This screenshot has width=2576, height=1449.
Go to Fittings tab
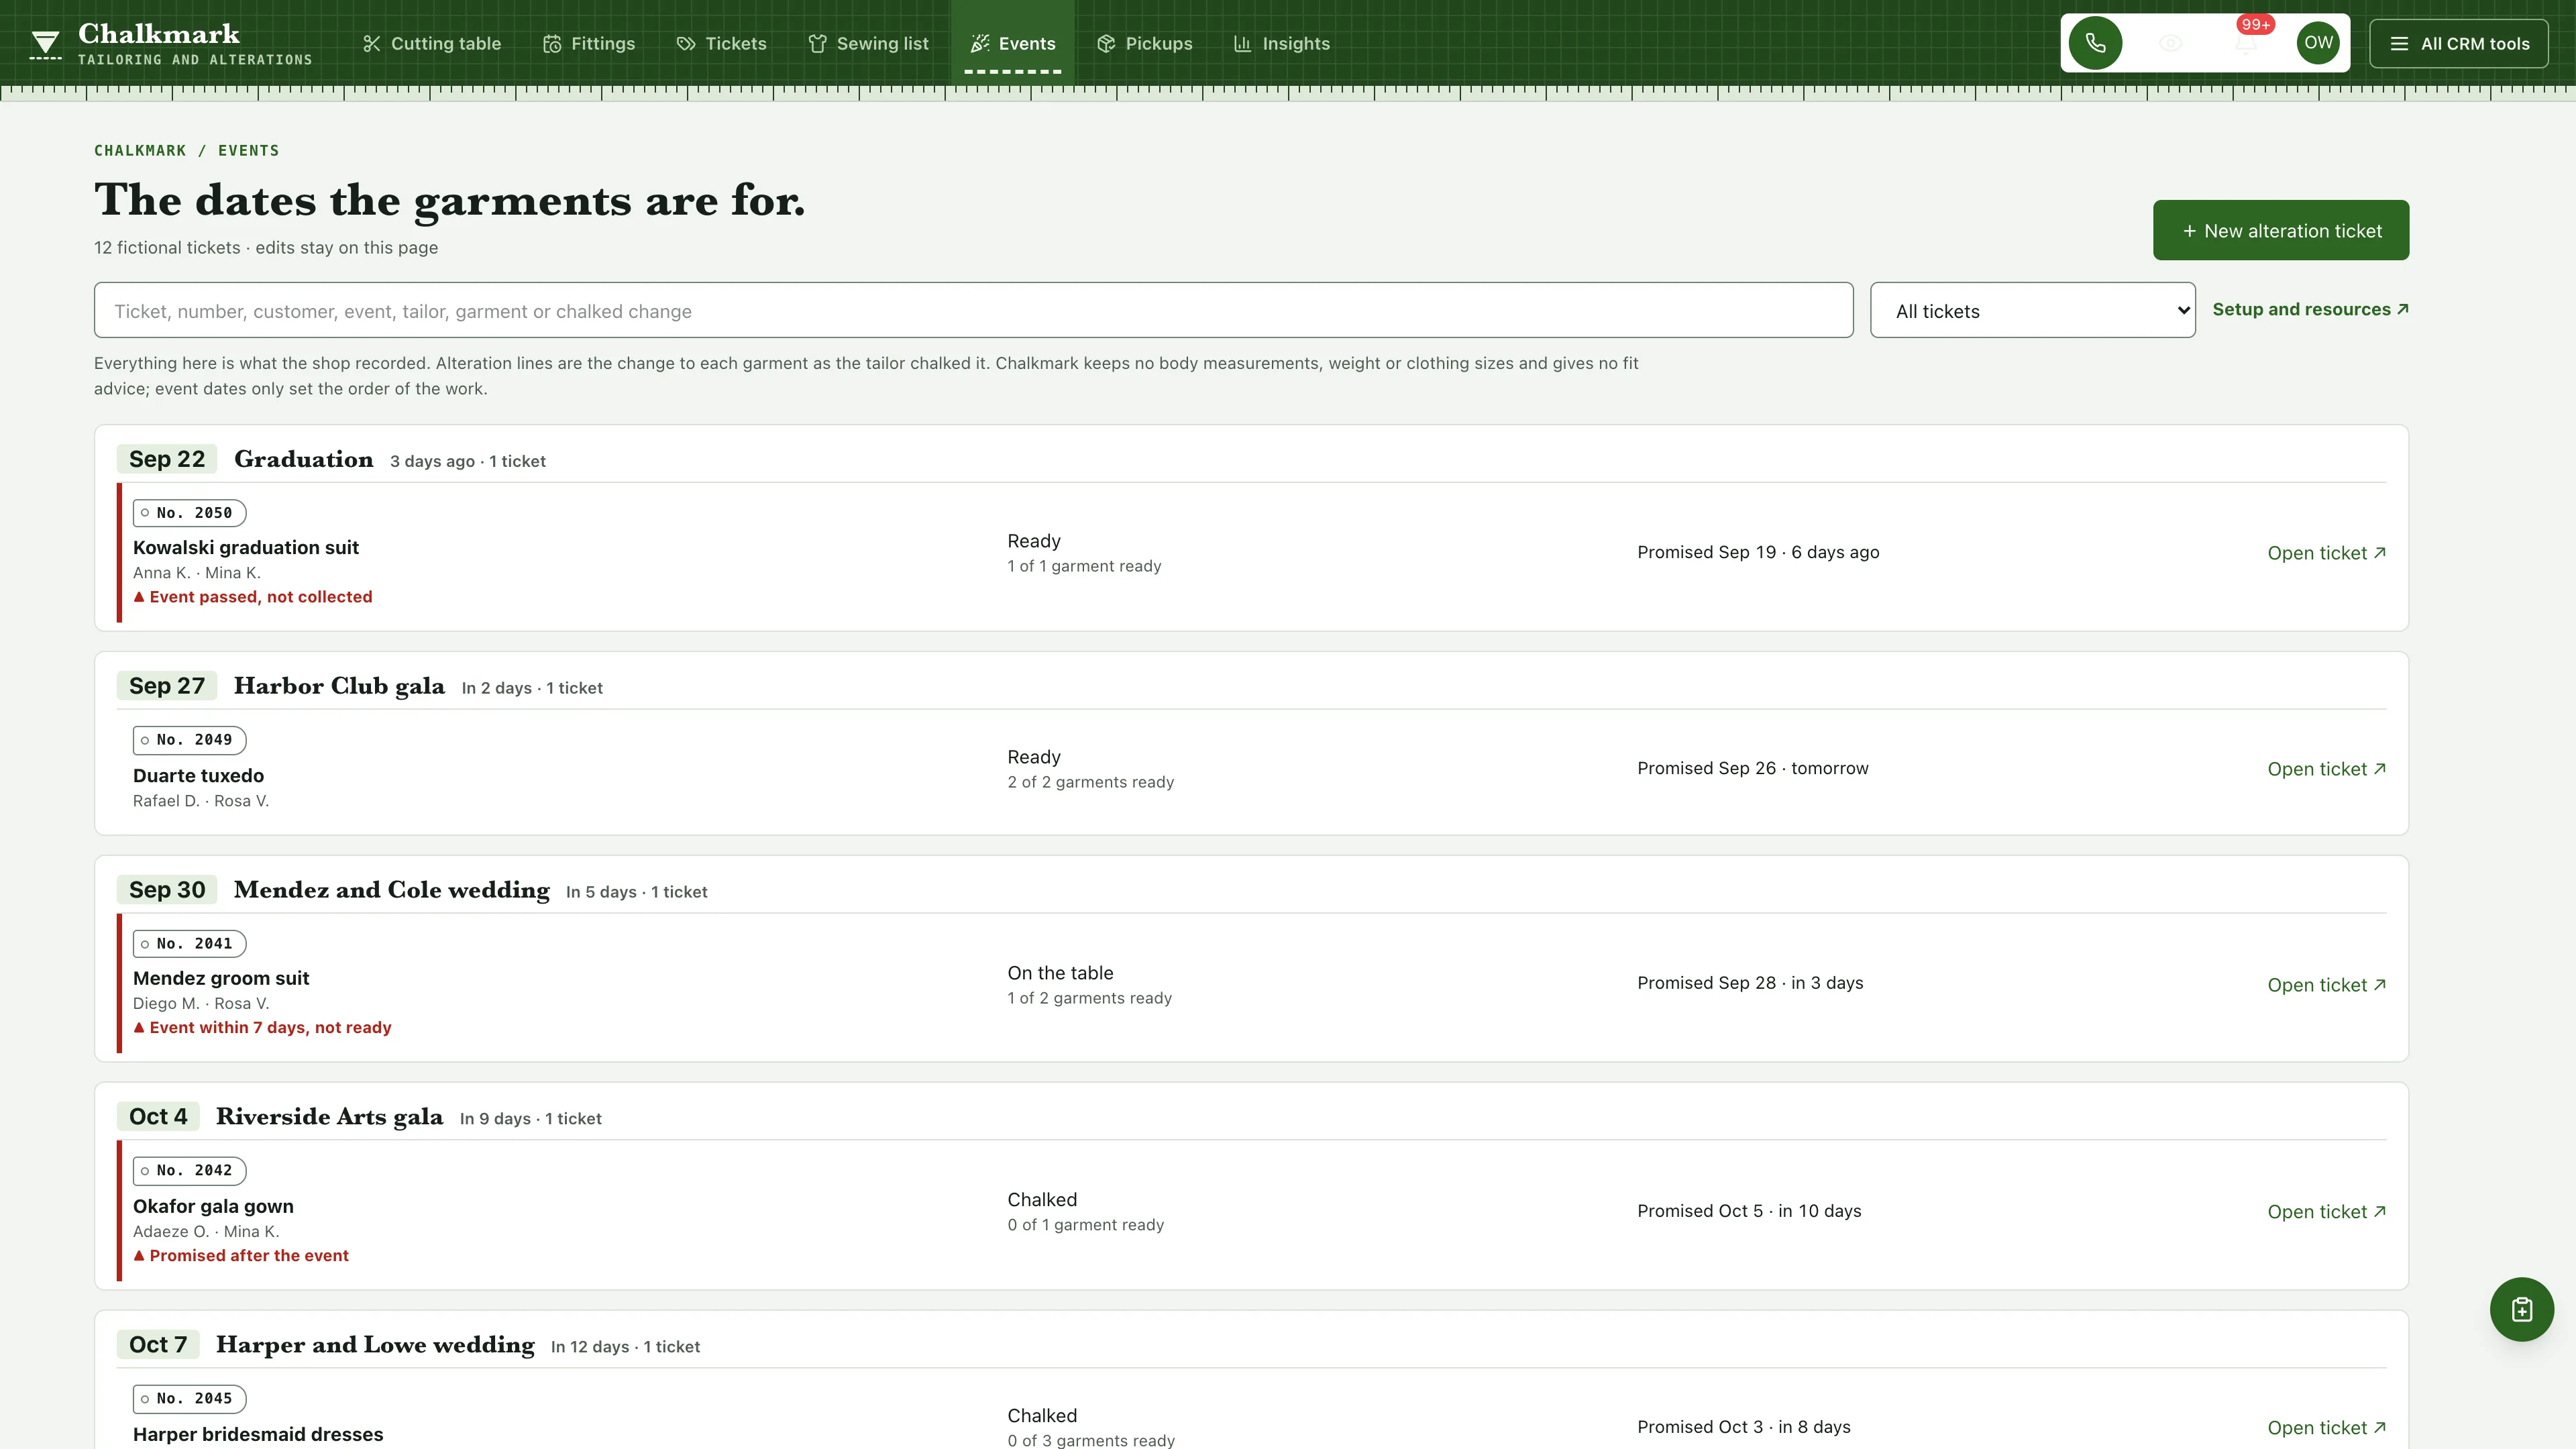point(589,44)
